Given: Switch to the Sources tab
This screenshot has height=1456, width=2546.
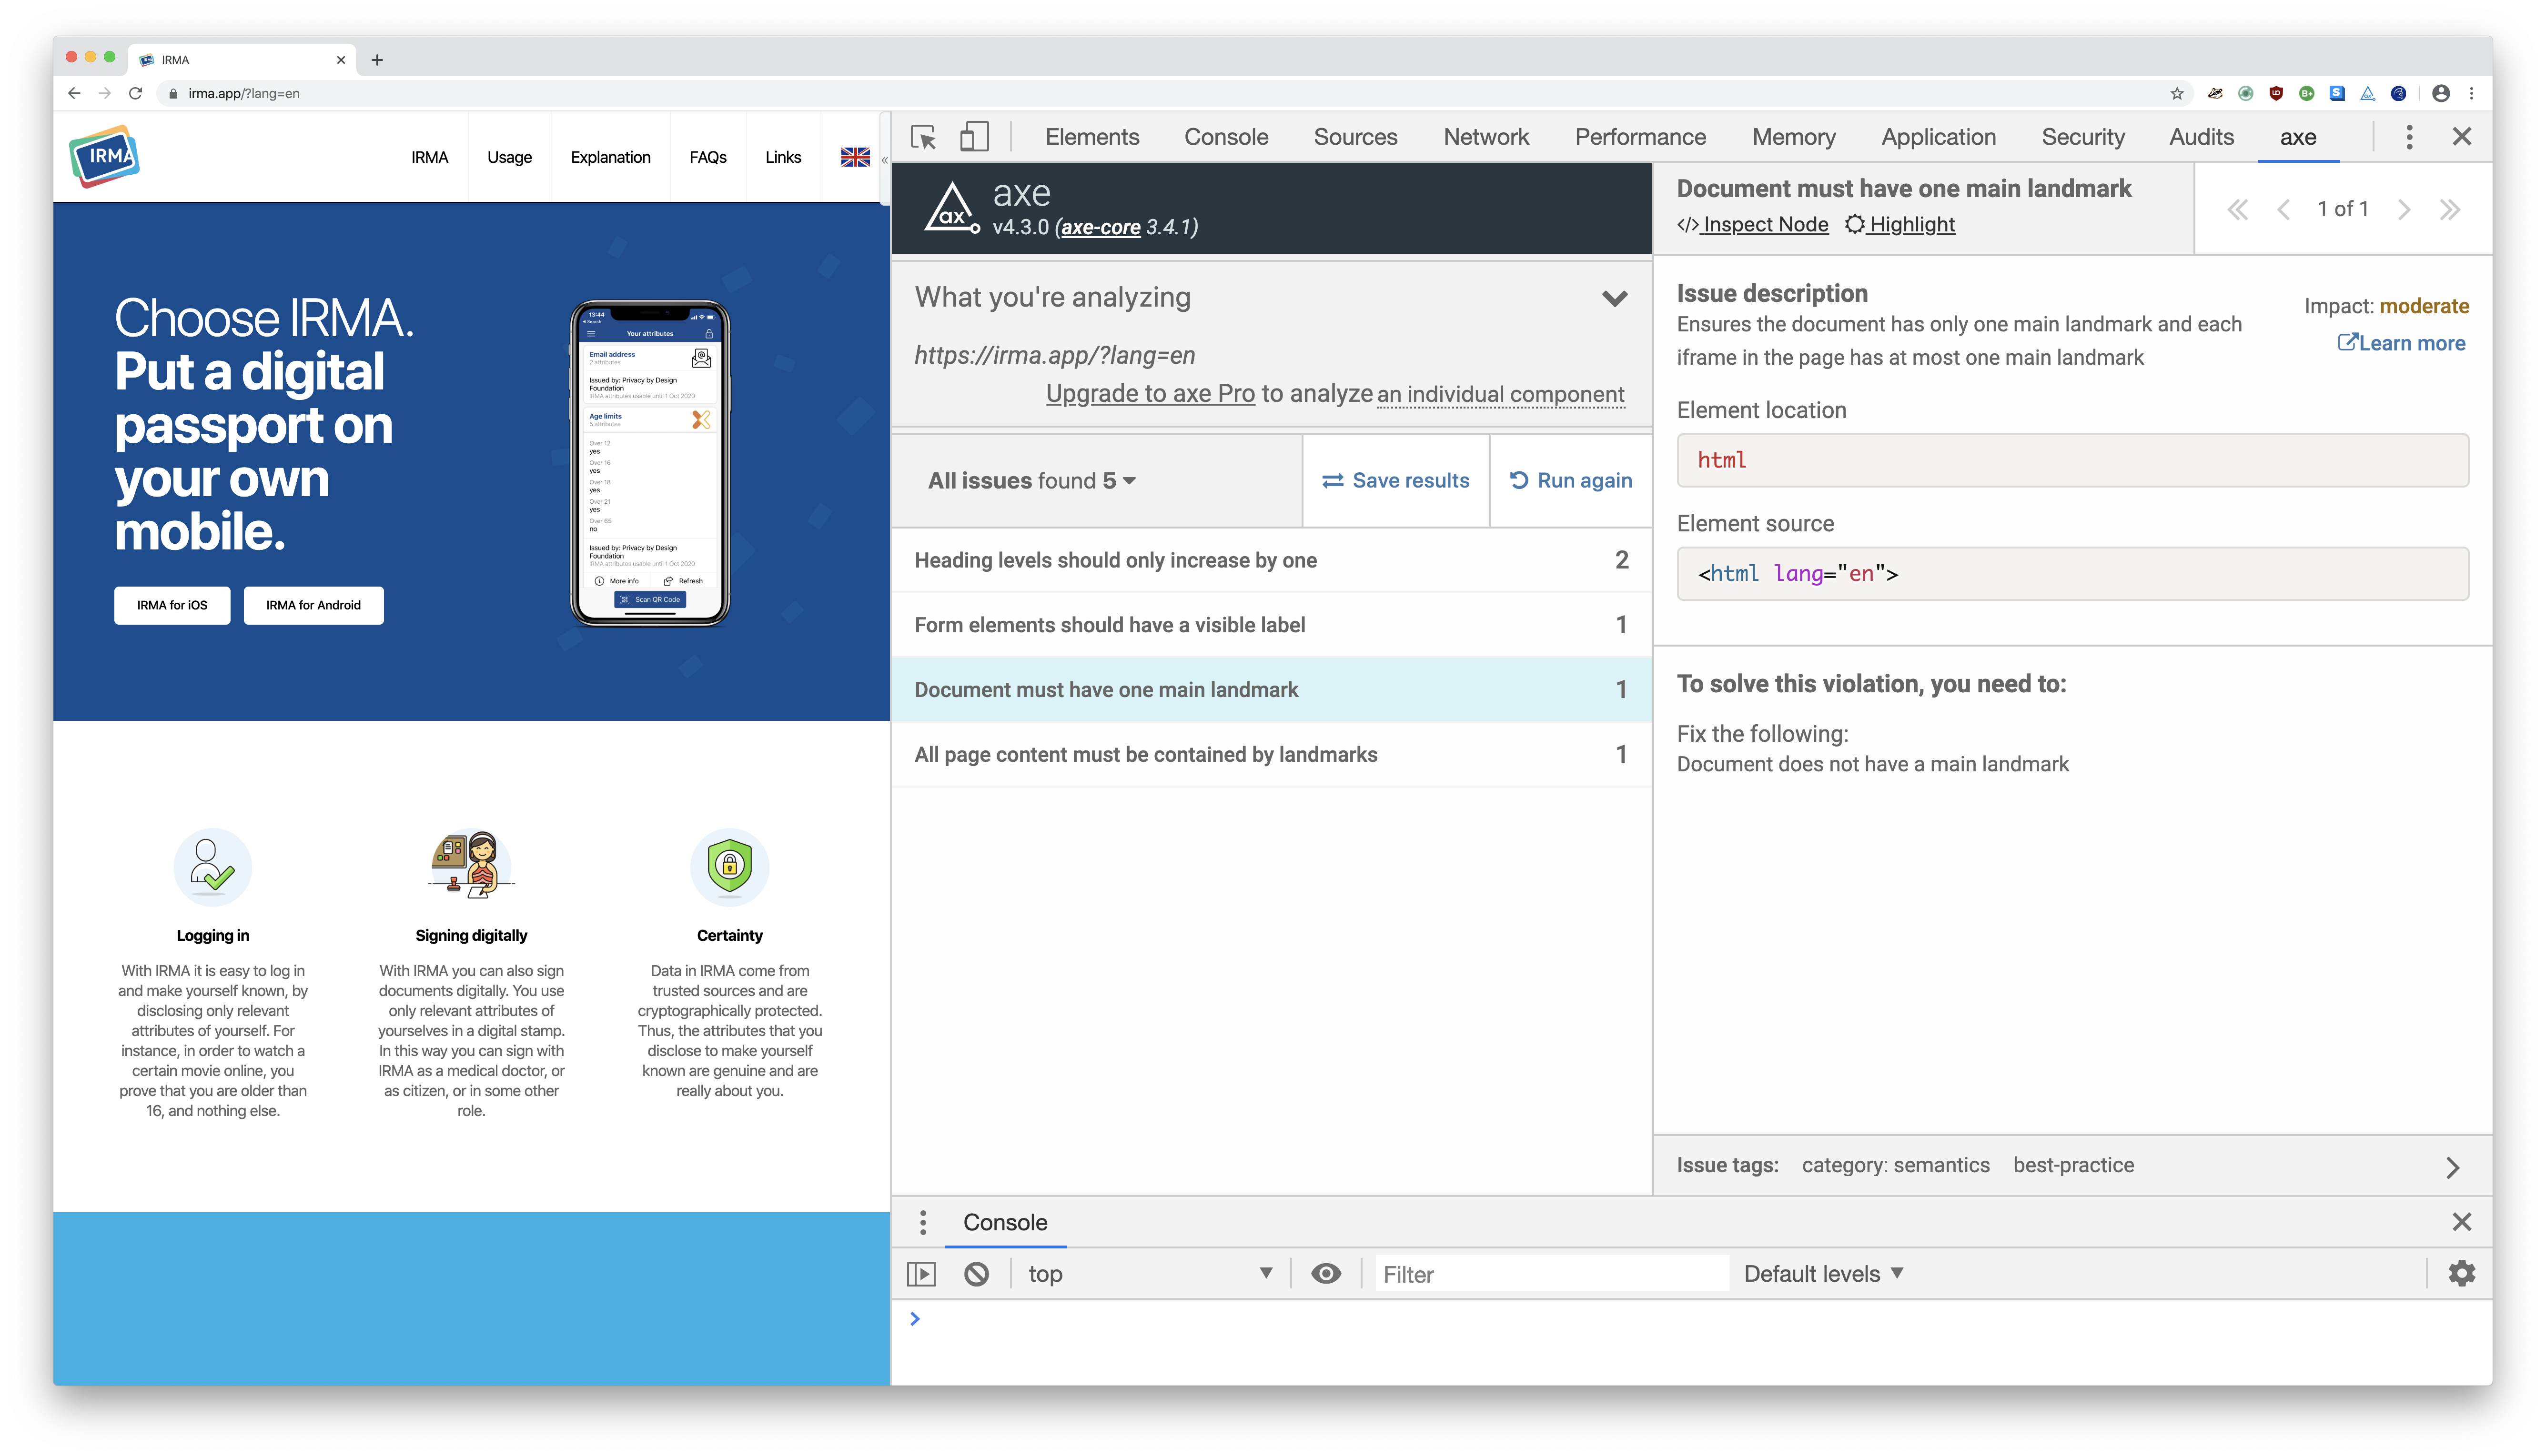Looking at the screenshot, I should pyautogui.click(x=1354, y=137).
